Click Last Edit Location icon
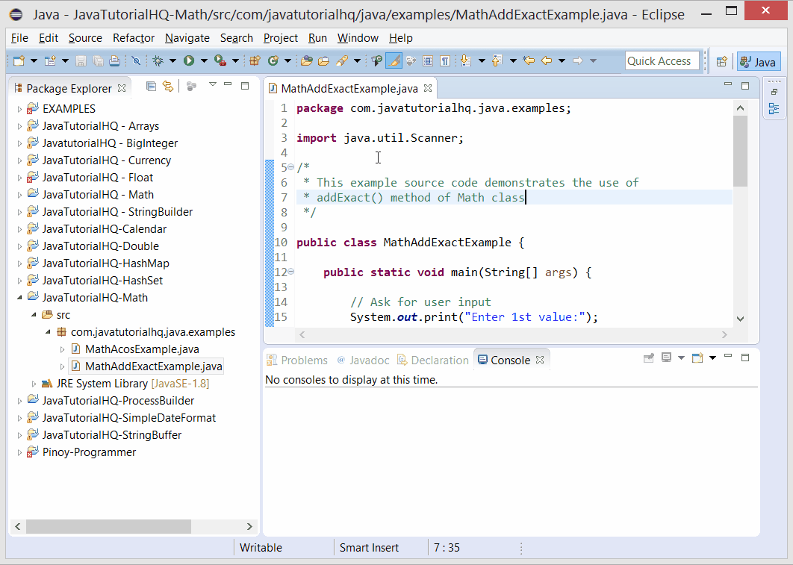793x565 pixels. [529, 61]
